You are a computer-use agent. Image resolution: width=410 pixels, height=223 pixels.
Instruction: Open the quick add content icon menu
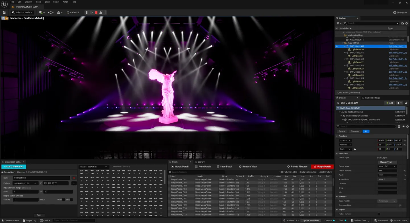(x=42, y=13)
